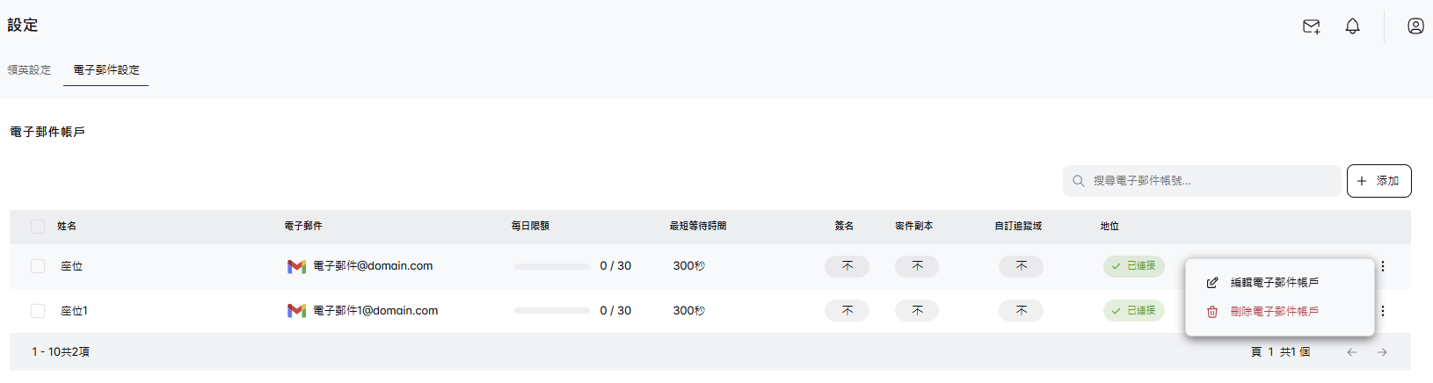Open the mail compose icon in header

tap(1311, 26)
